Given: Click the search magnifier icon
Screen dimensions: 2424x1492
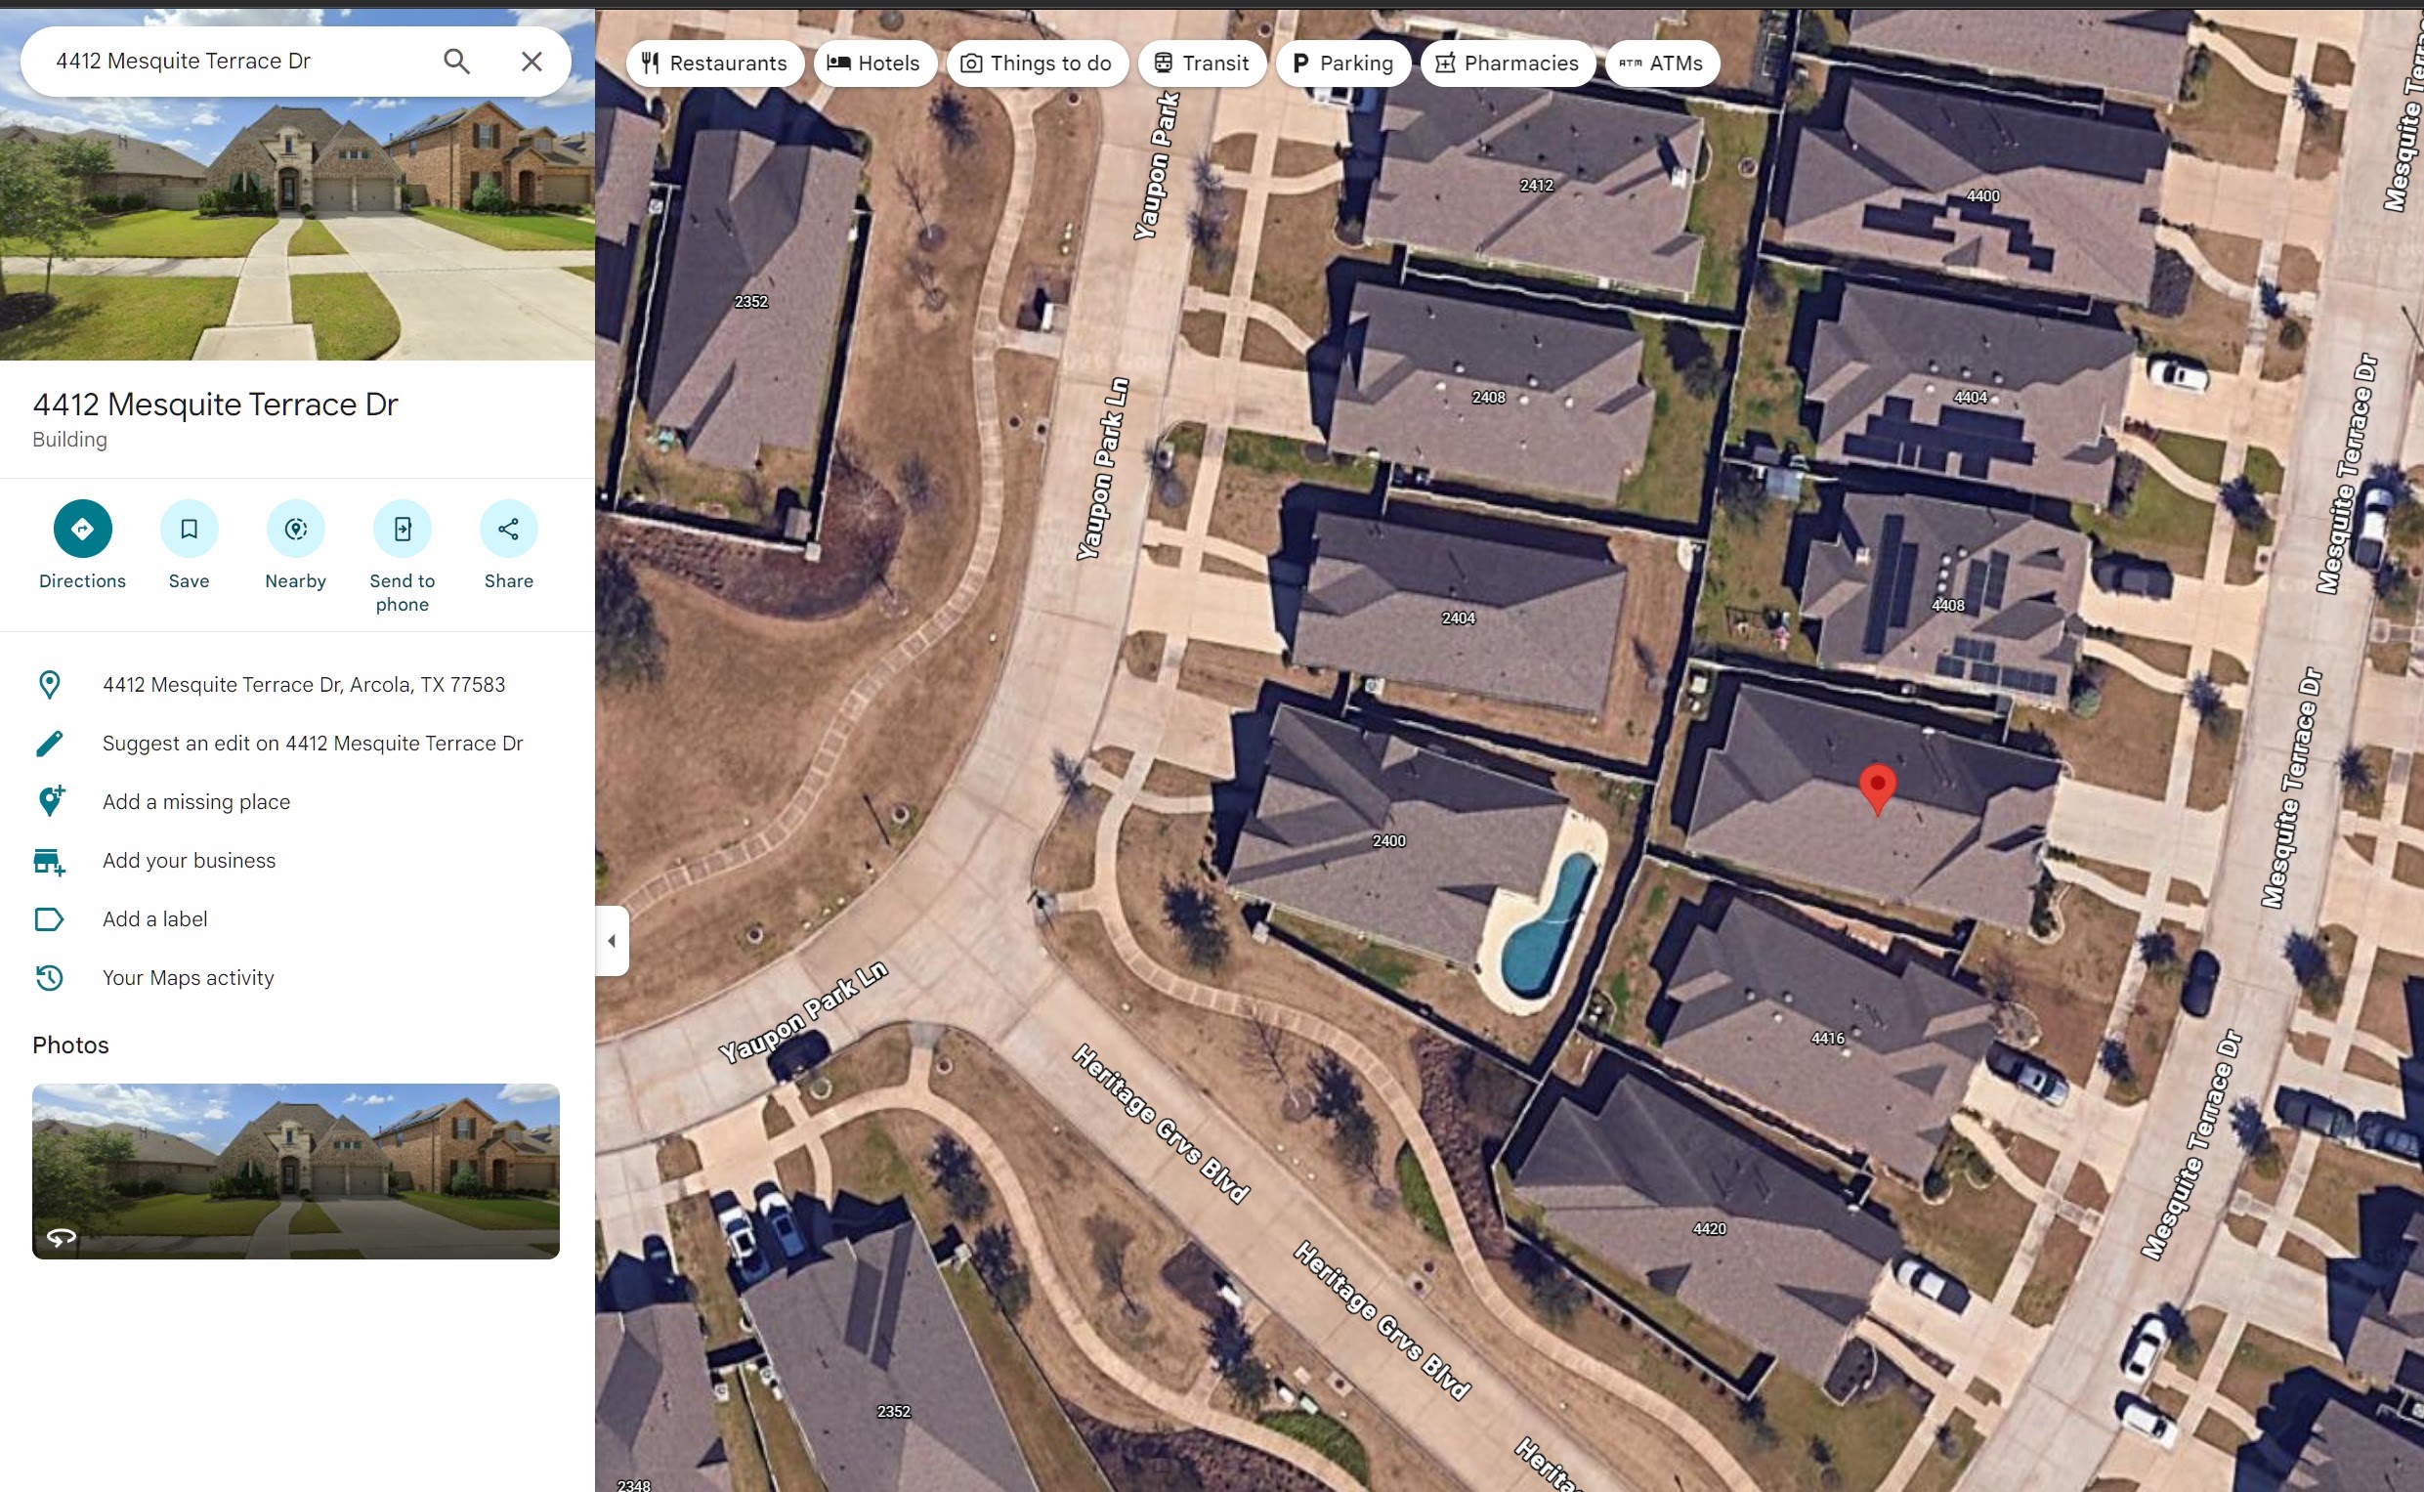Looking at the screenshot, I should [456, 62].
